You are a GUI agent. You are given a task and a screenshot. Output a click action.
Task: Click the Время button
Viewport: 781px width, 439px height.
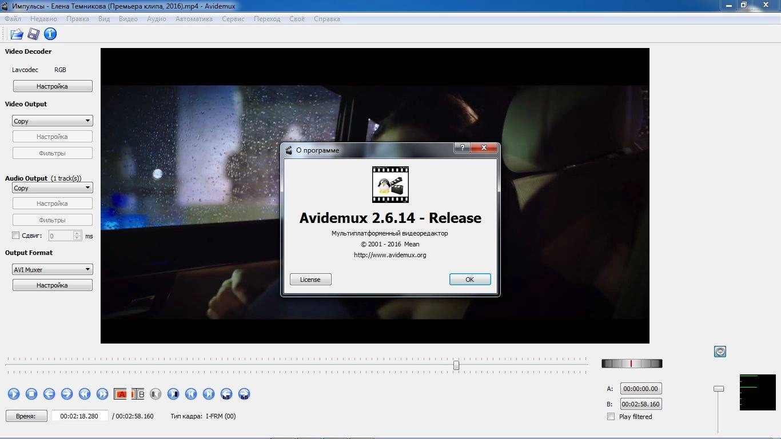[26, 416]
